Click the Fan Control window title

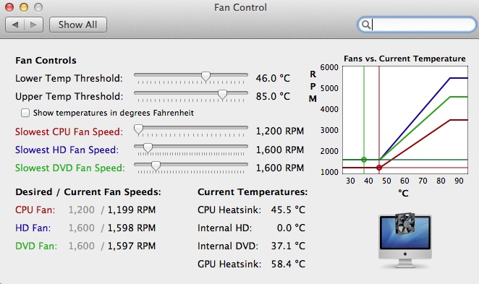pyautogui.click(x=240, y=7)
